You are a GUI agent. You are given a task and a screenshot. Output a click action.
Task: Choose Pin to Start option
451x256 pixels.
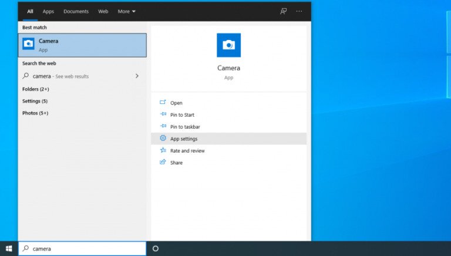pos(182,115)
